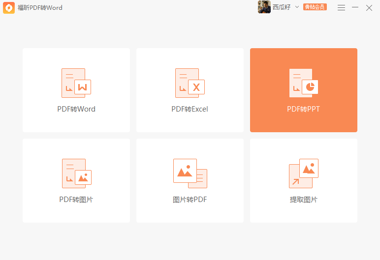The image size is (380, 260).
Task: Click the PDF to Word document icon
Action: [76, 83]
